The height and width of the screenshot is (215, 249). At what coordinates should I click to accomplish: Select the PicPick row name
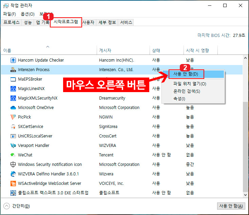pos(24,117)
